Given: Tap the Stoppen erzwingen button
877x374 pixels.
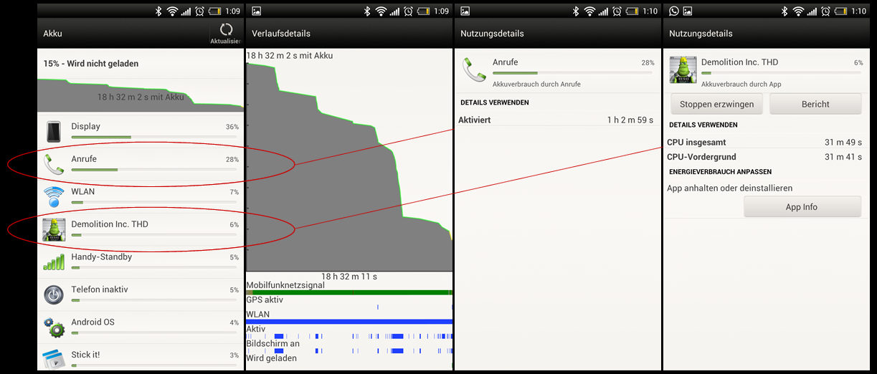Looking at the screenshot, I should pyautogui.click(x=716, y=104).
